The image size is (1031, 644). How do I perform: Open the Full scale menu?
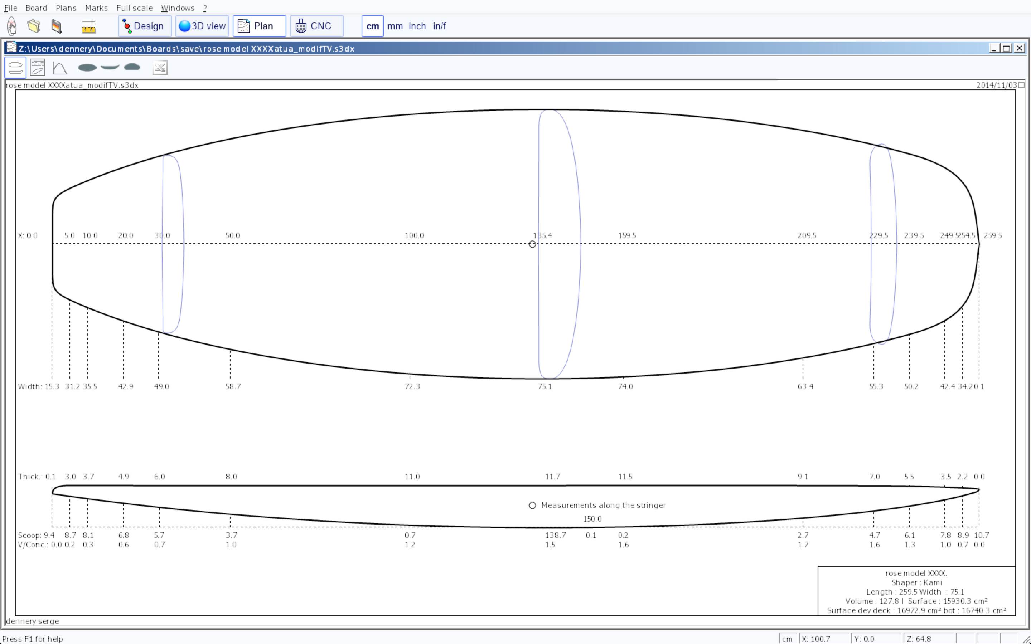click(x=134, y=8)
